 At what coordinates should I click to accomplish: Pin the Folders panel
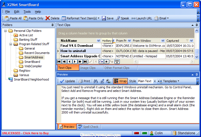click(52, 25)
